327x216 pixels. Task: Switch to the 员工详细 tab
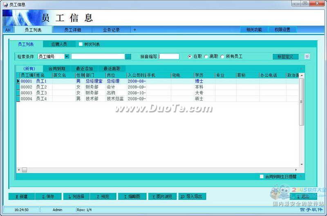click(x=72, y=30)
